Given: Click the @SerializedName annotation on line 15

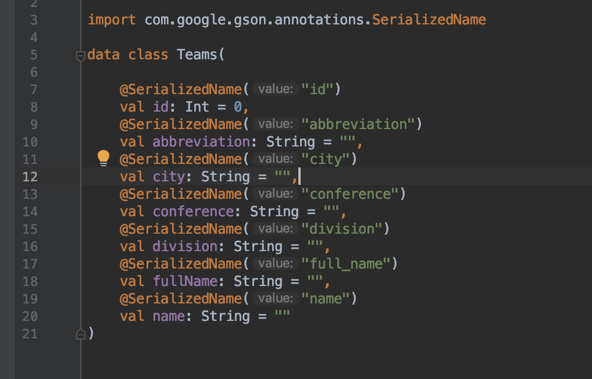Looking at the screenshot, I should point(181,229).
